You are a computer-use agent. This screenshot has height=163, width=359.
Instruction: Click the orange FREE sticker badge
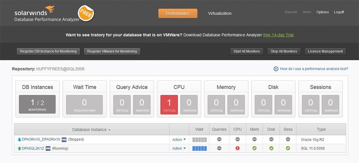tap(86, 13)
